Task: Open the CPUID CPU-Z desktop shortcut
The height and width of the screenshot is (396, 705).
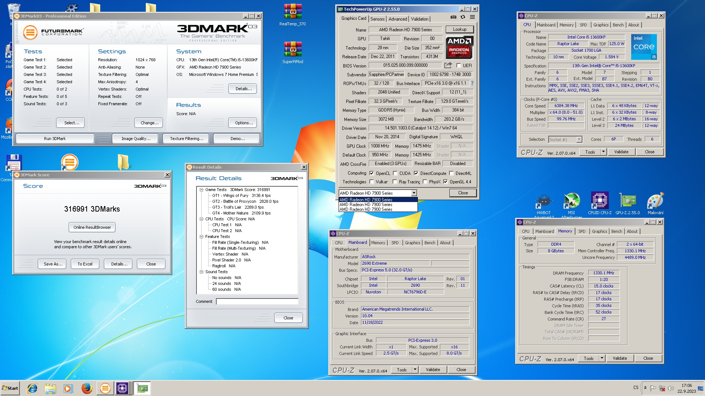Action: (600, 203)
